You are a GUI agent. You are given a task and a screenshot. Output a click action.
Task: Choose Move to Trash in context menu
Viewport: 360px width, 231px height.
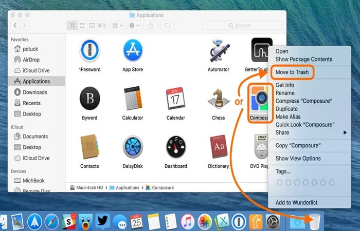click(310, 72)
